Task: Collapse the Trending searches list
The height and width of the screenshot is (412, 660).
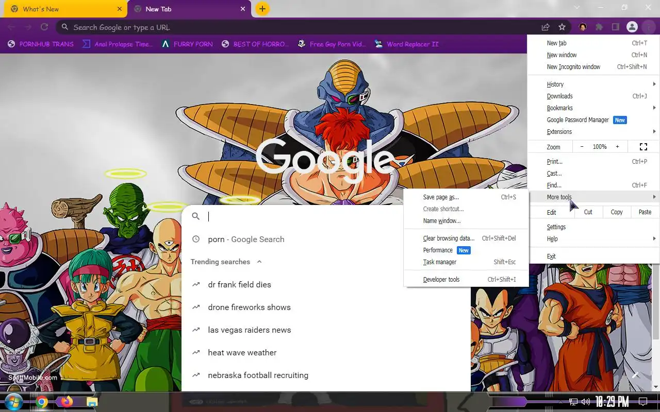Action: point(259,262)
